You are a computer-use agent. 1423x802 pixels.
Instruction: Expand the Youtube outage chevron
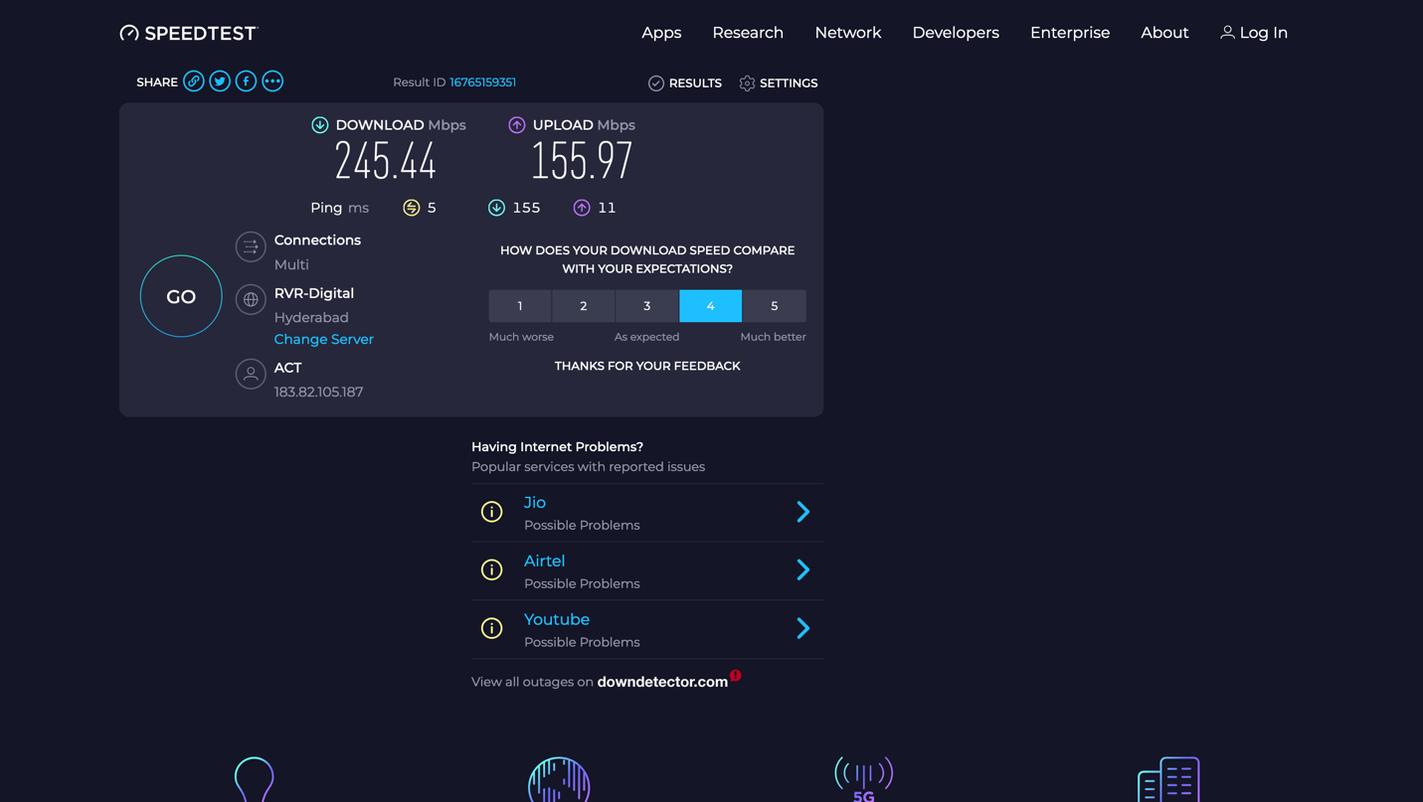pos(803,628)
